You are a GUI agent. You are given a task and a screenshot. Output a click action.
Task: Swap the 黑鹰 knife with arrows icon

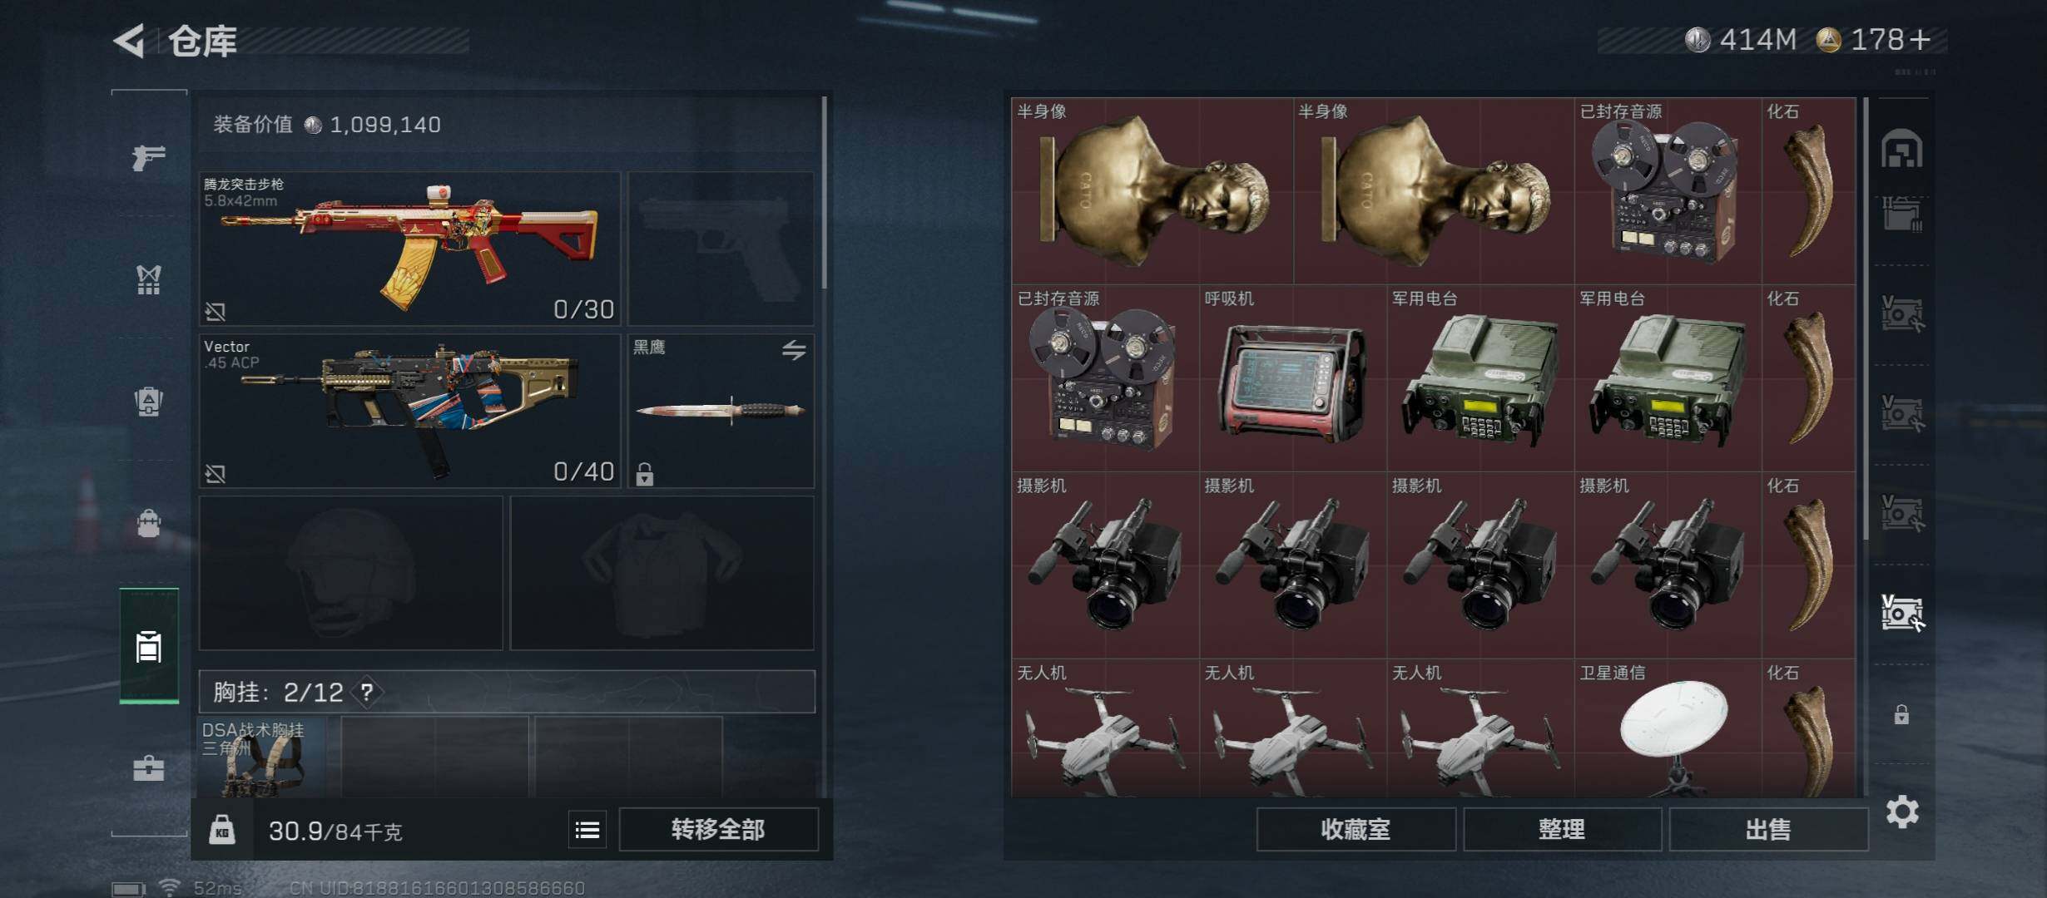(x=794, y=350)
